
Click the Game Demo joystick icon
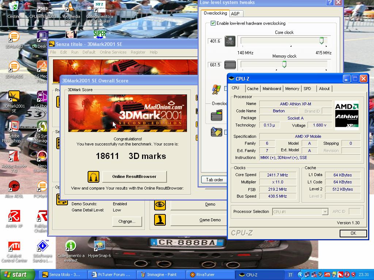click(160, 220)
